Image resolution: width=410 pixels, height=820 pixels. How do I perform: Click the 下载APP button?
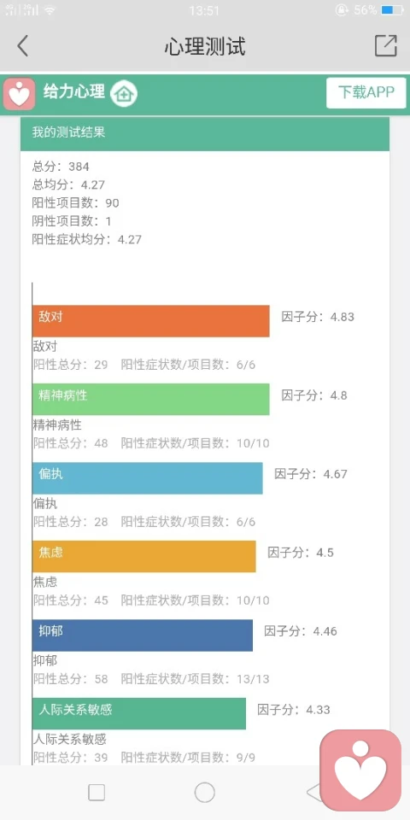point(366,92)
